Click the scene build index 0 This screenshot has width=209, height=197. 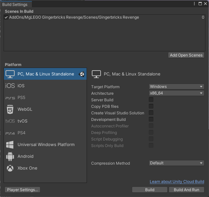click(x=203, y=17)
